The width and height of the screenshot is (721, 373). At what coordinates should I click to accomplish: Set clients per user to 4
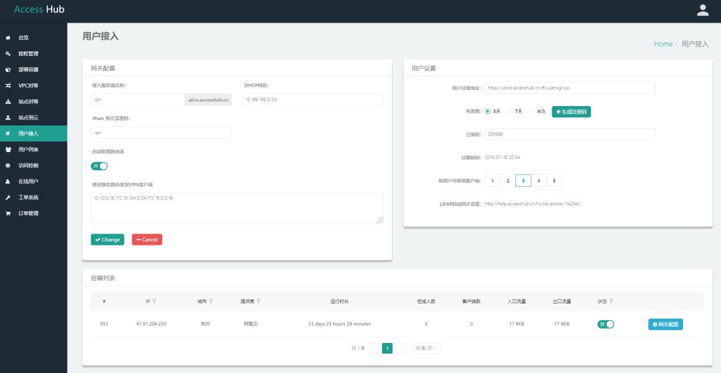pyautogui.click(x=539, y=181)
